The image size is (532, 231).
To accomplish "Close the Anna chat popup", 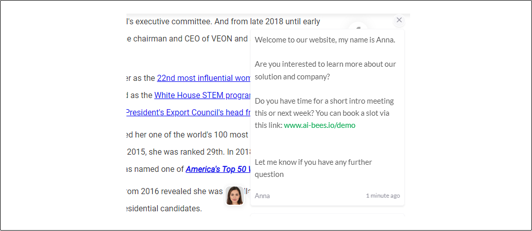I will click(399, 20).
